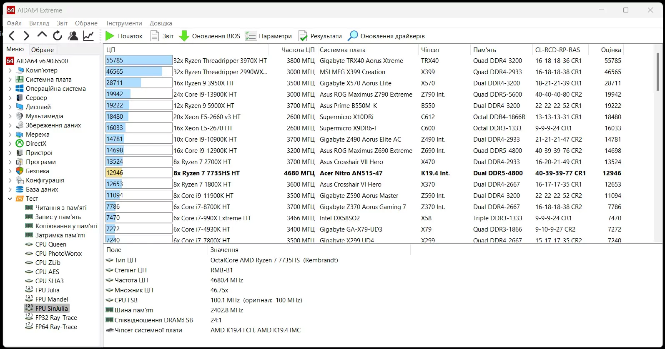The image size is (665, 349).
Task: Open Читання з пам'яті test
Action: coord(56,208)
